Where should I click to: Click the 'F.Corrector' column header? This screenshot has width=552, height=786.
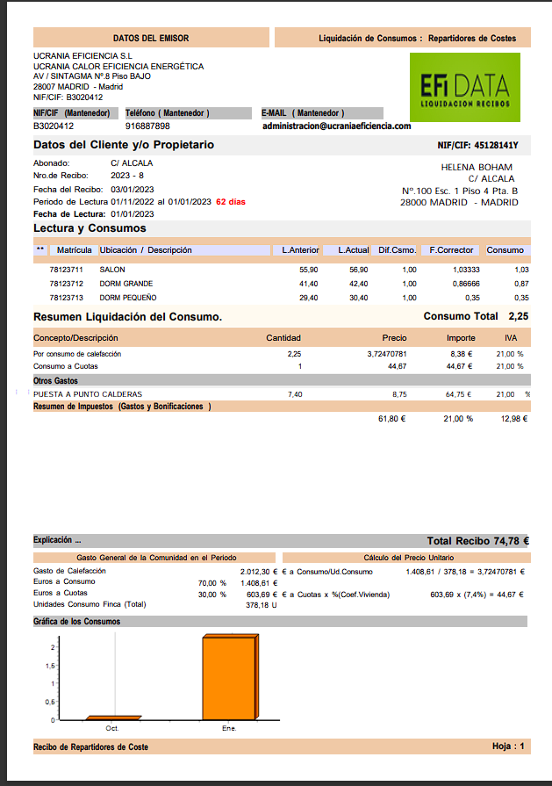point(451,250)
